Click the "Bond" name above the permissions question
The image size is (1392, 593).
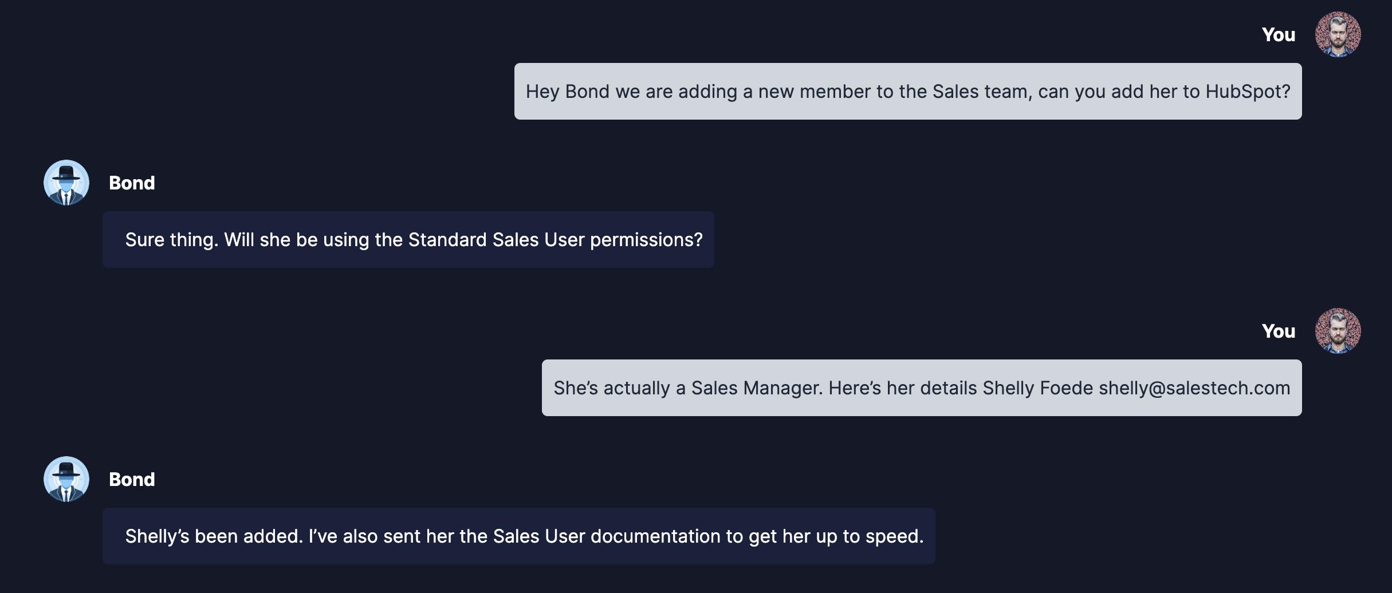click(132, 183)
